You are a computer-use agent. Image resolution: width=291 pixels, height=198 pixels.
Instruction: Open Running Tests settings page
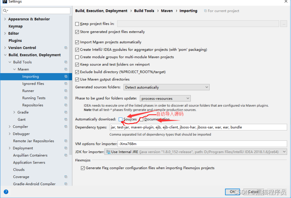[34, 98]
